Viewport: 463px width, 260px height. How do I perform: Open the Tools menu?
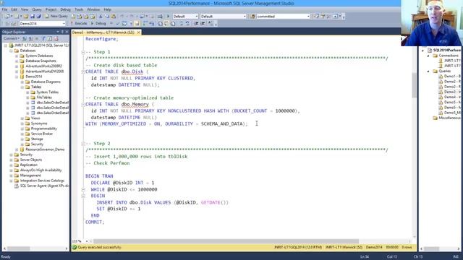tap(79, 9)
